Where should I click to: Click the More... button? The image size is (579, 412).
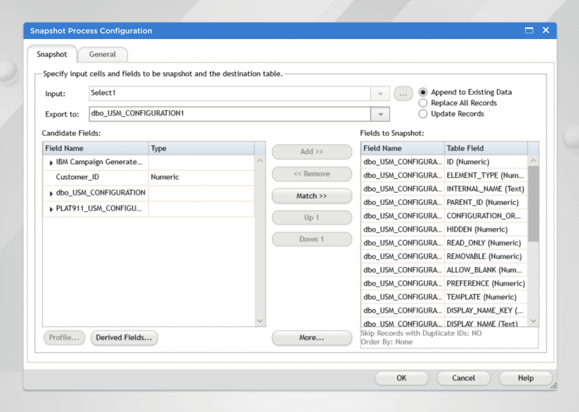pyautogui.click(x=312, y=338)
